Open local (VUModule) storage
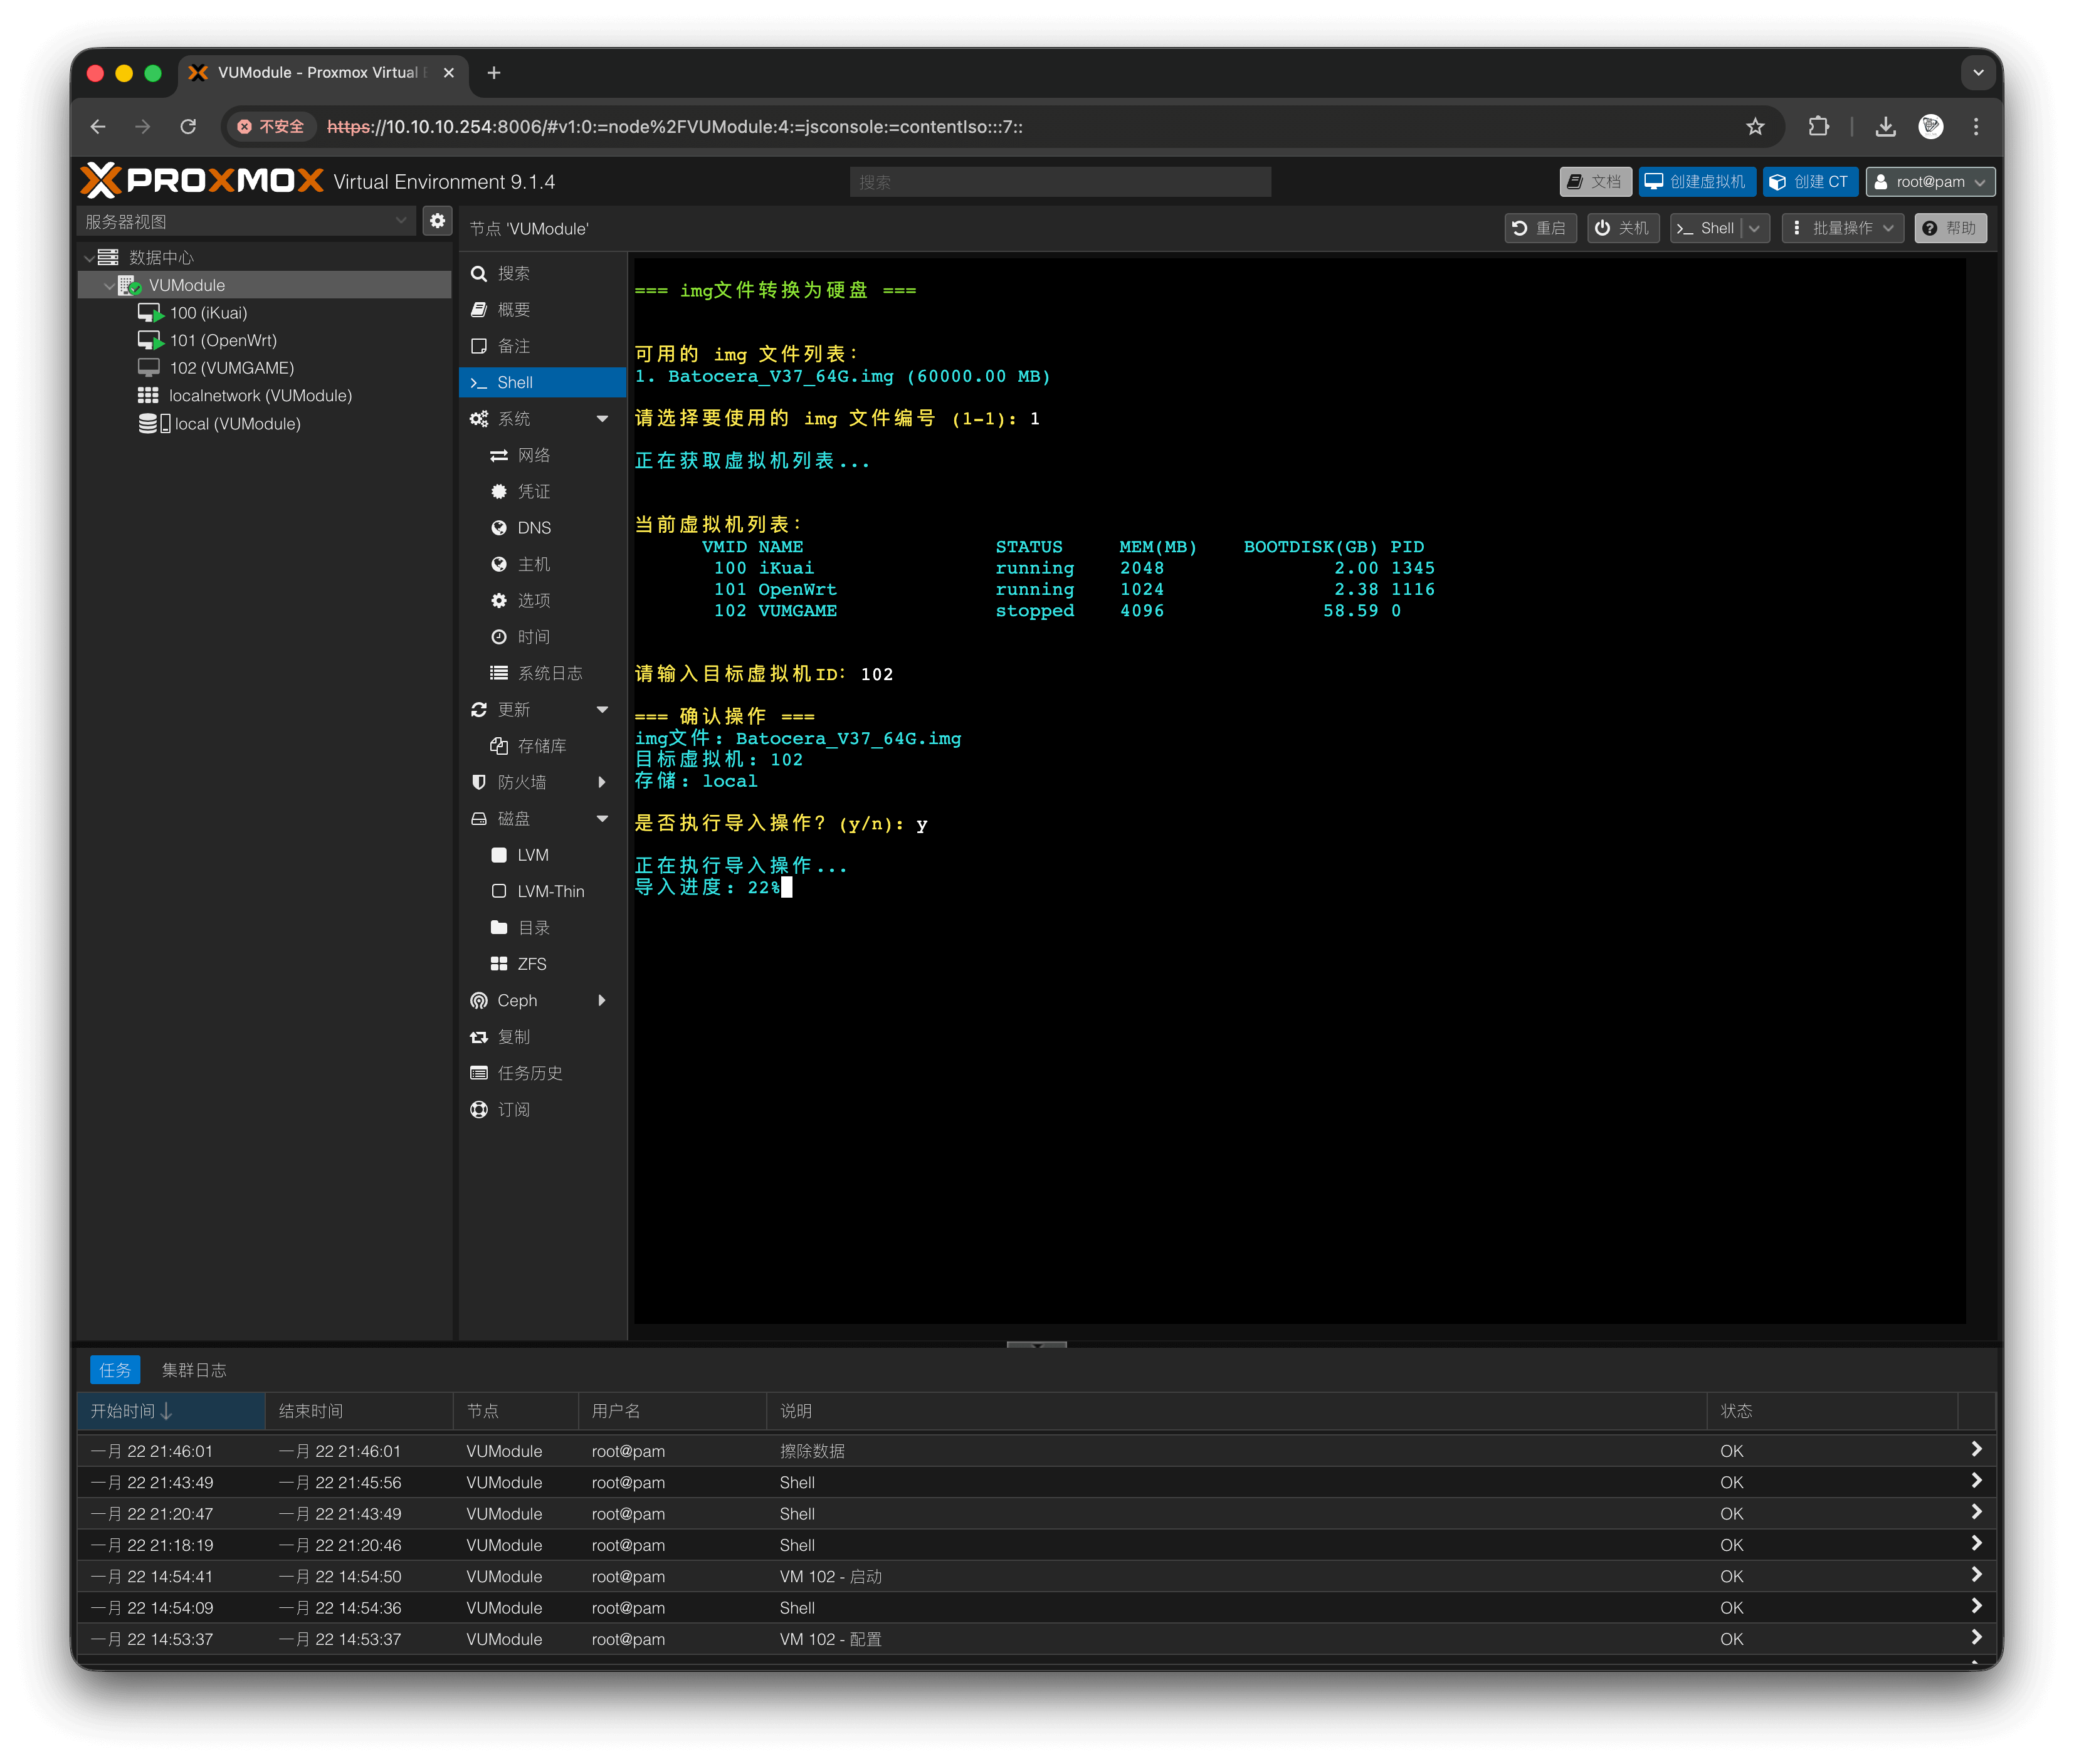2074x1764 pixels. coord(237,424)
